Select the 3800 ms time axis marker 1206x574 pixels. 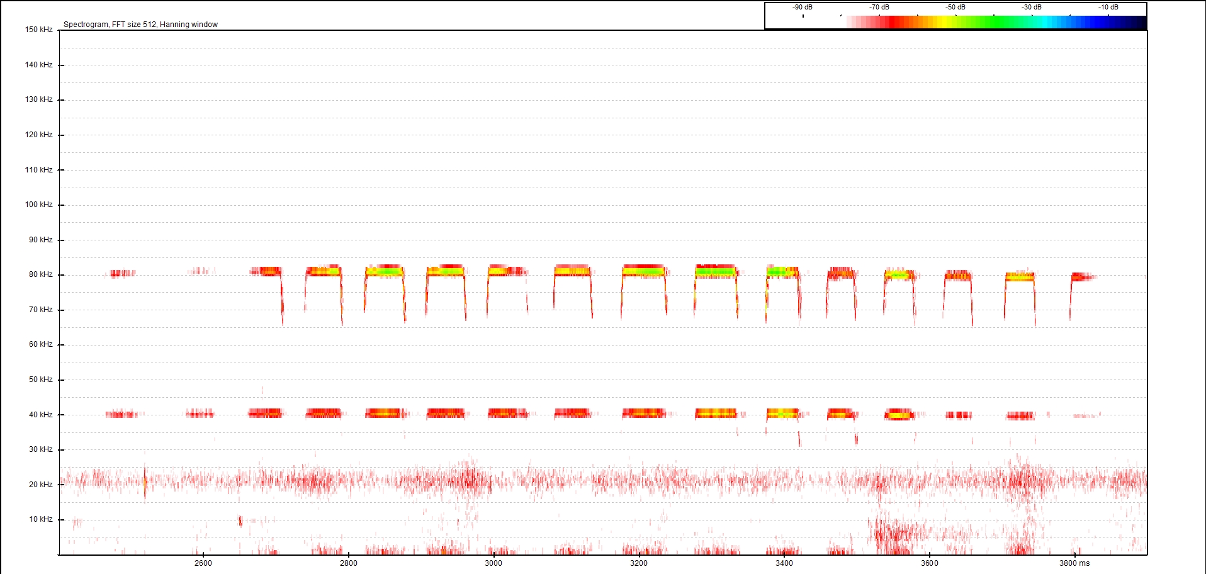1074,563
